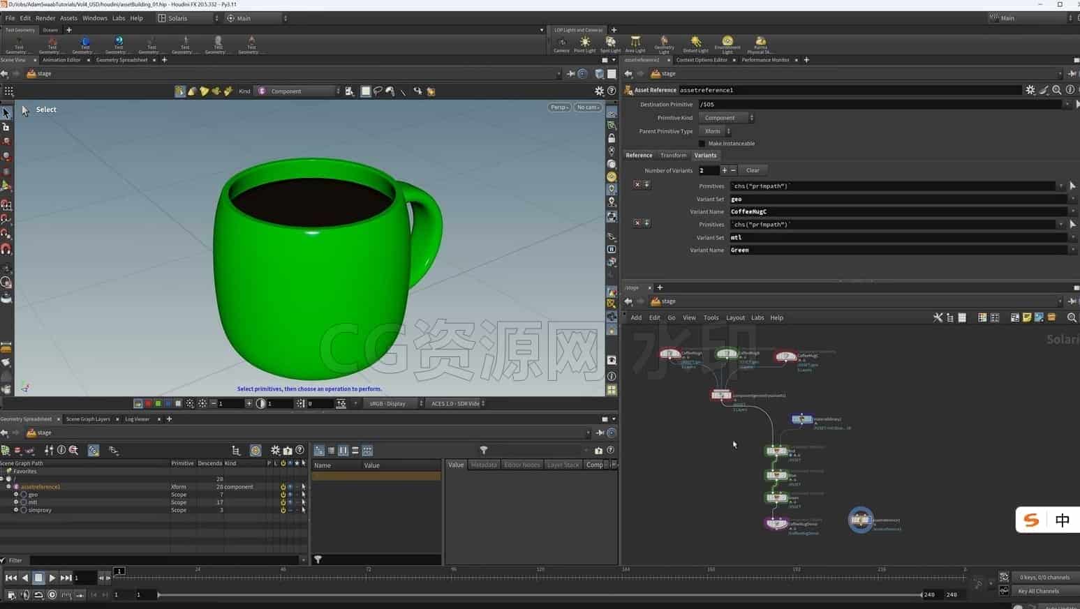Open the Parent Primitive Type dropdown

[715, 131]
